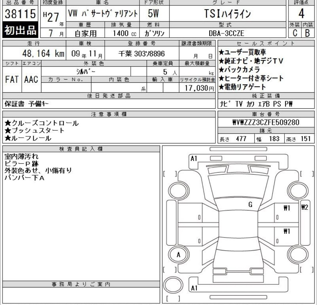The height and width of the screenshot is (305, 317).
Task: Click the G mark on the windshield
Action: pos(250,204)
